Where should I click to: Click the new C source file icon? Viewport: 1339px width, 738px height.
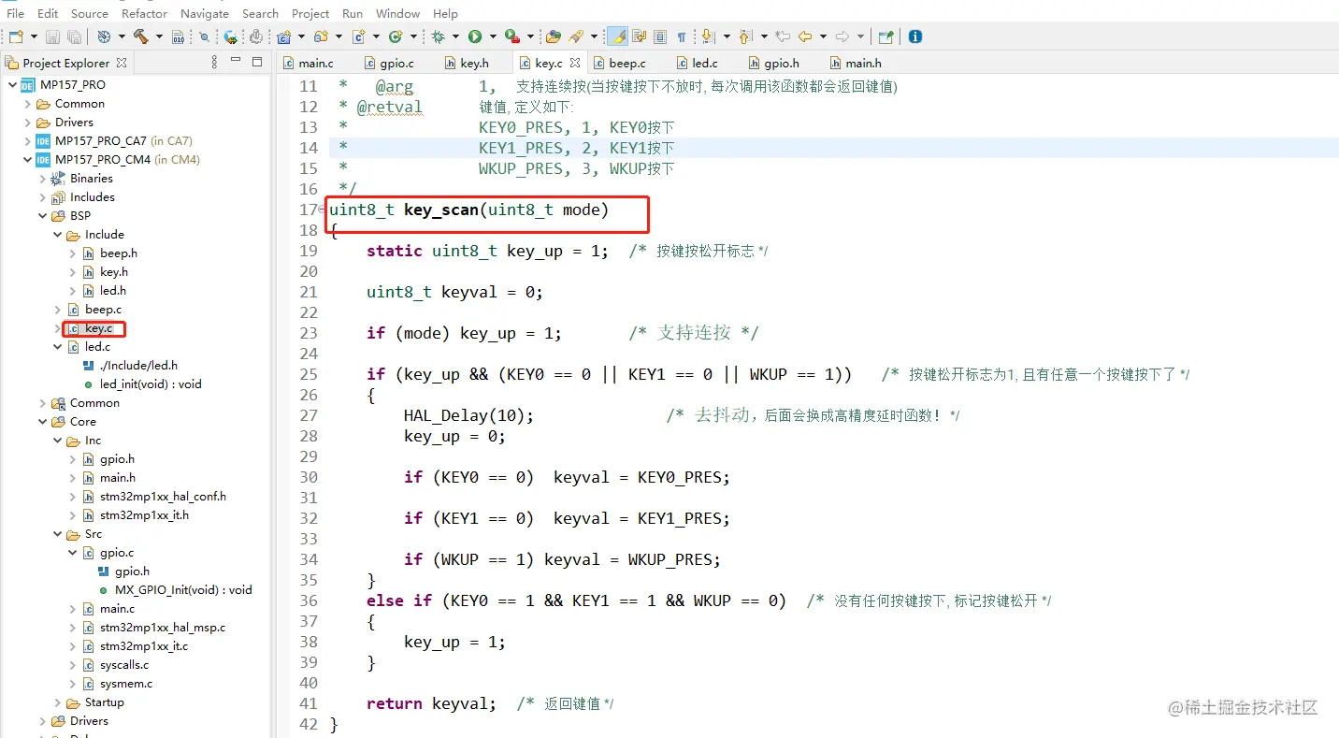(358, 36)
